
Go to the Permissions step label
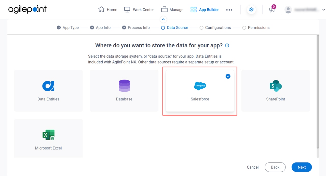click(259, 28)
